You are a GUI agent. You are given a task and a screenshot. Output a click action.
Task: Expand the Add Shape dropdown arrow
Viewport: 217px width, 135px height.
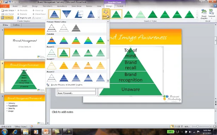15,10
